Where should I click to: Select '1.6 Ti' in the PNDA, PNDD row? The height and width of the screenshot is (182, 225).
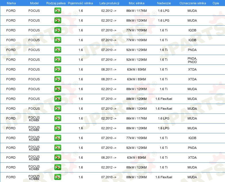(x=164, y=60)
